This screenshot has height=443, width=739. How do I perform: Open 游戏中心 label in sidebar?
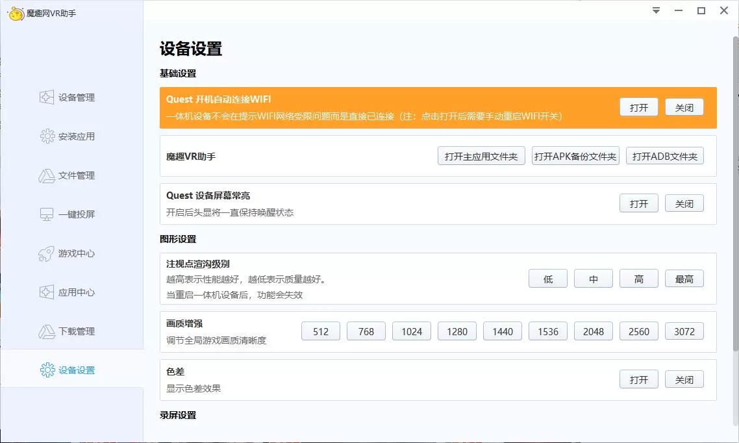(77, 253)
